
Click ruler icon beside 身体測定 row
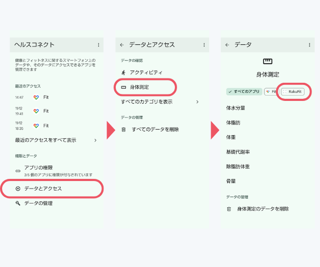pyautogui.click(x=124, y=87)
